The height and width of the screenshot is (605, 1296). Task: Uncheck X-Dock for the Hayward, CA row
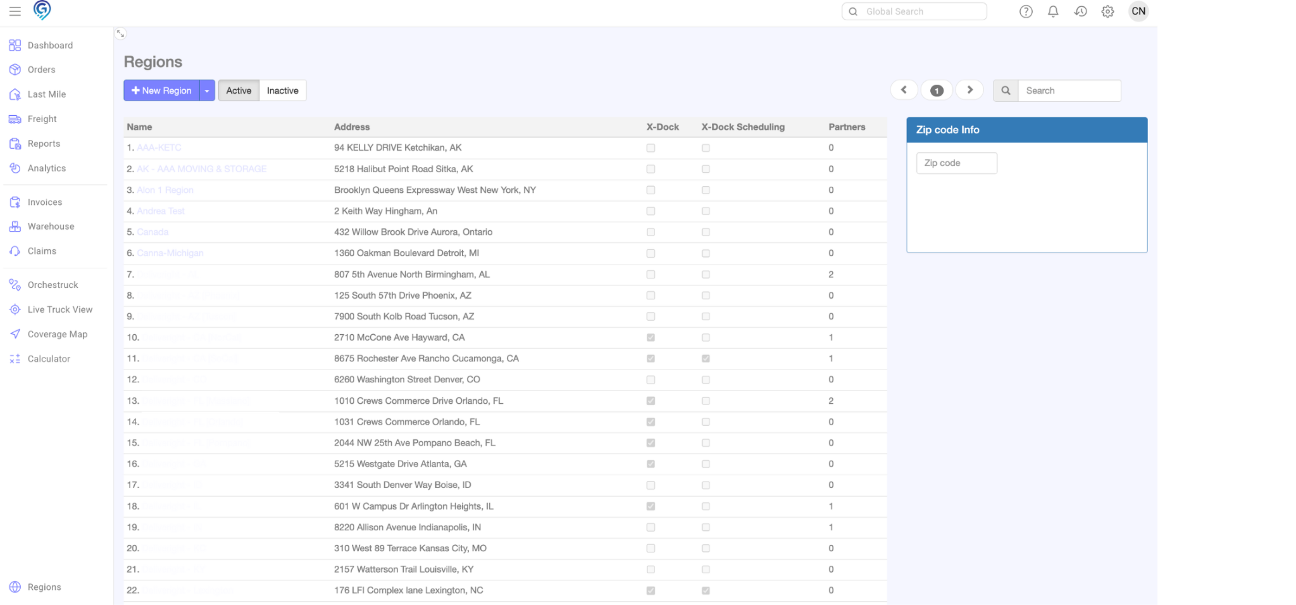click(651, 338)
